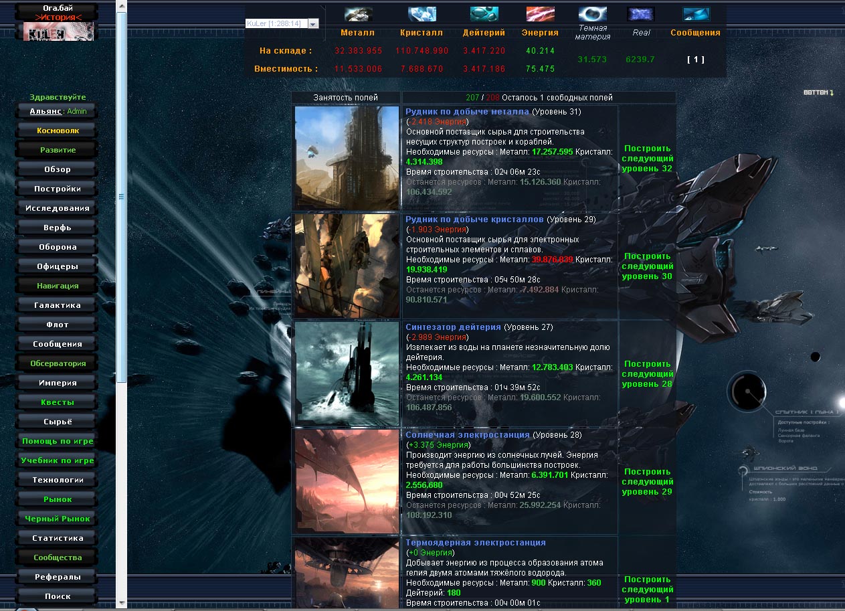Go to Исследования in the sidebar
845x611 pixels.
(58, 208)
